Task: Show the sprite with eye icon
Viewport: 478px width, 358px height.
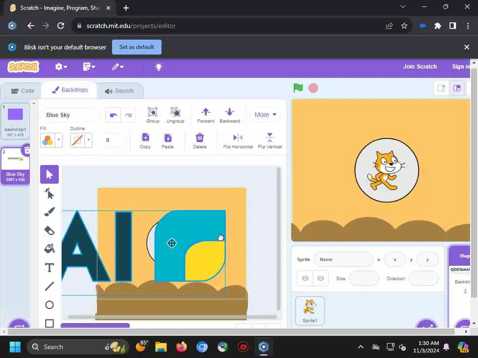Action: click(305, 278)
